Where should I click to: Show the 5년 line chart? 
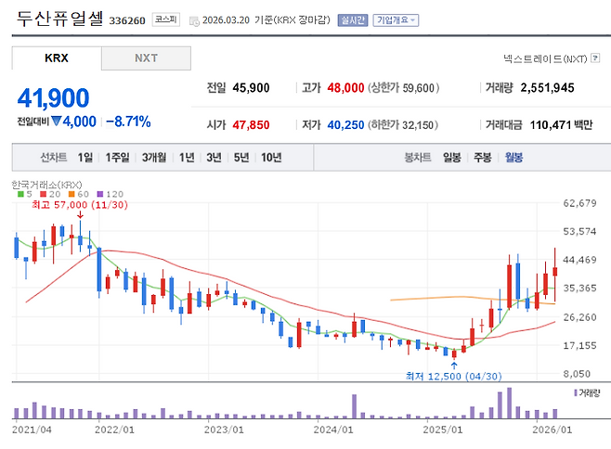point(241,158)
